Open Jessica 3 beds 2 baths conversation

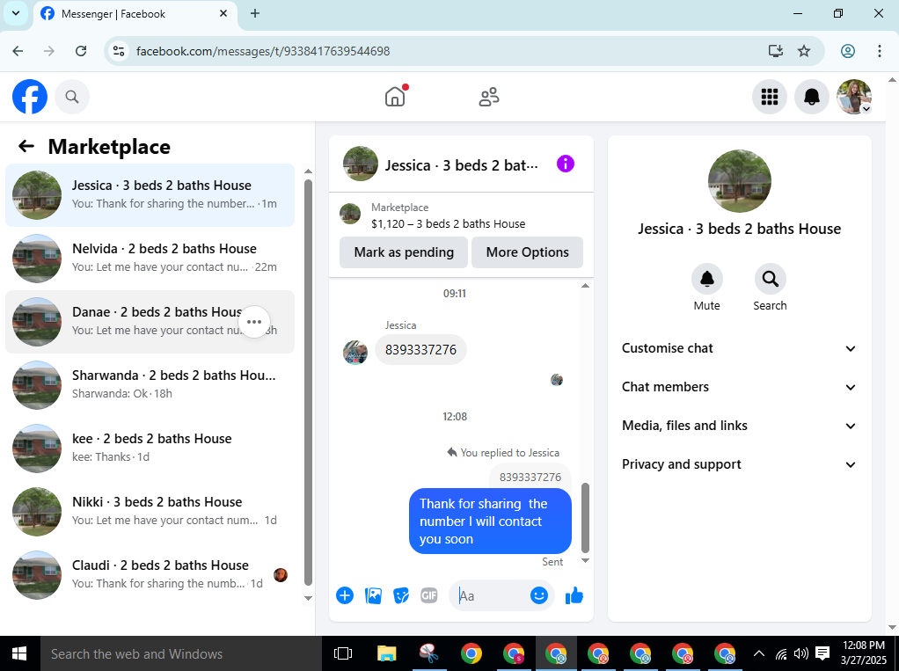tap(150, 195)
